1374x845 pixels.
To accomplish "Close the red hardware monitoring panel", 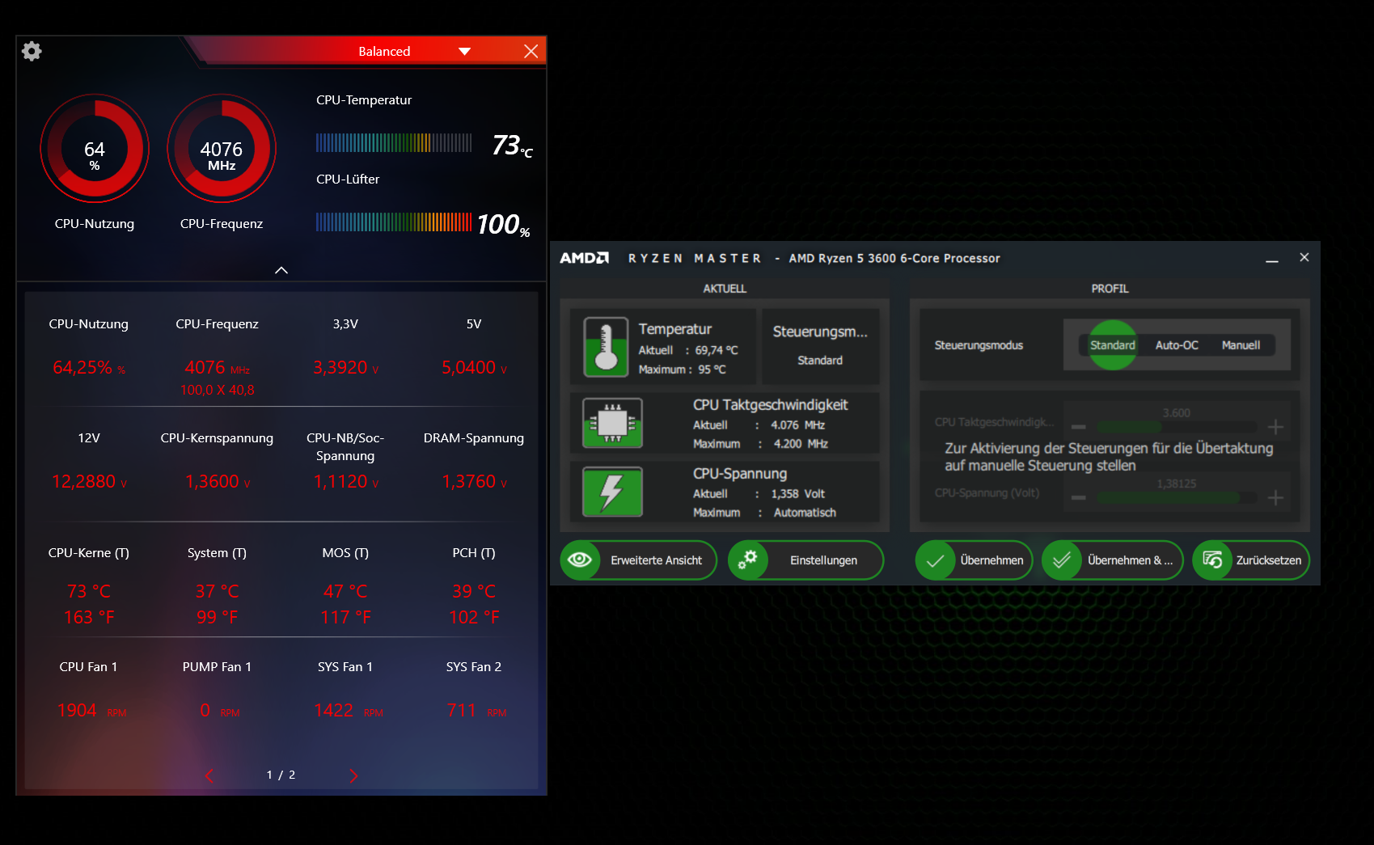I will pos(531,51).
